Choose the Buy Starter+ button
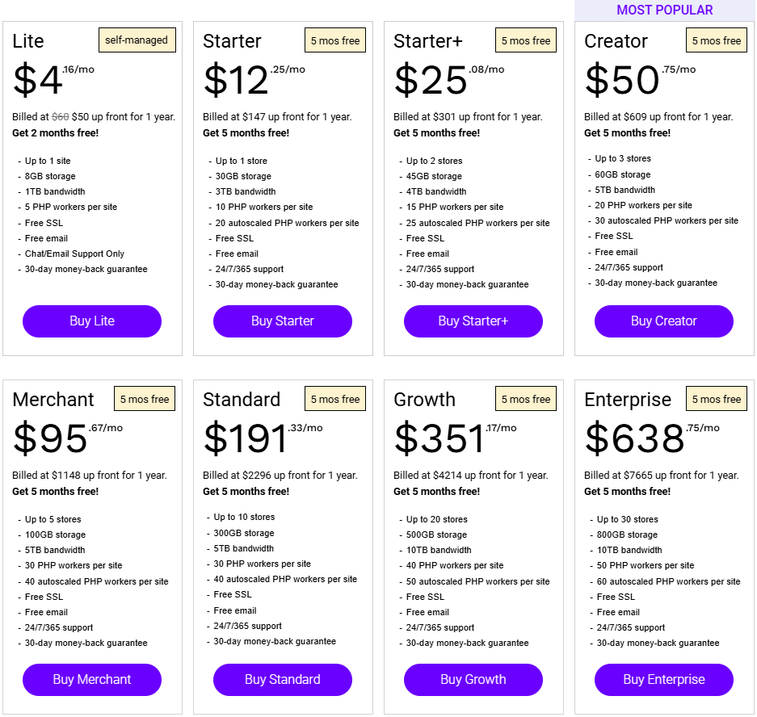 (473, 321)
